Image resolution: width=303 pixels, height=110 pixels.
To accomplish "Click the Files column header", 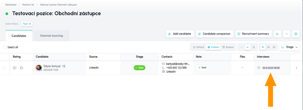I will tap(242, 57).
